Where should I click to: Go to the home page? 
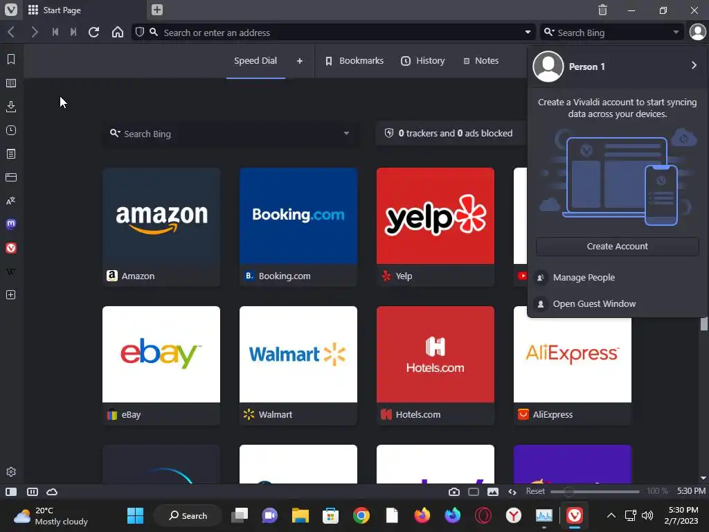pyautogui.click(x=118, y=32)
